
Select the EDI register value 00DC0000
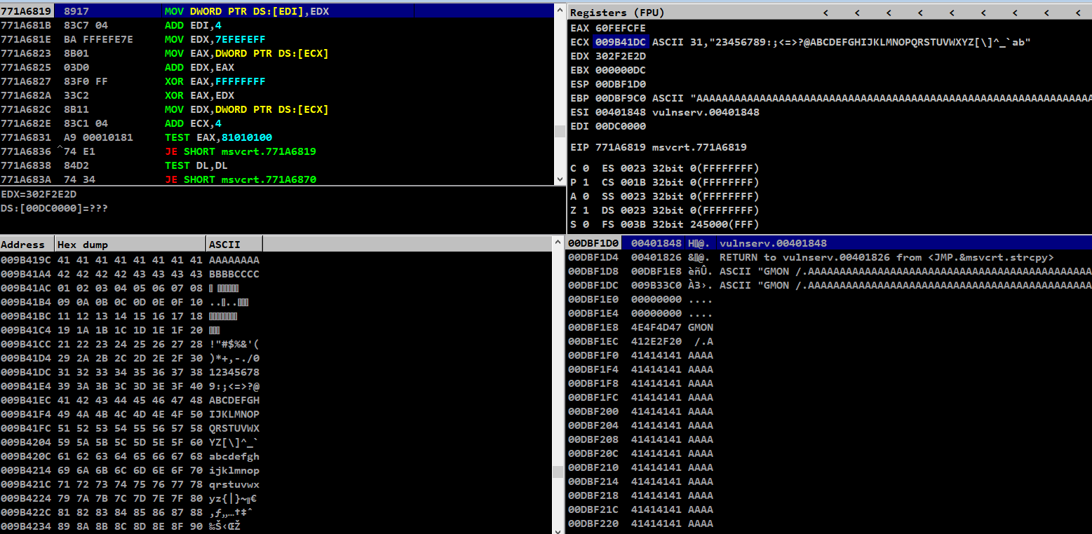pos(621,126)
